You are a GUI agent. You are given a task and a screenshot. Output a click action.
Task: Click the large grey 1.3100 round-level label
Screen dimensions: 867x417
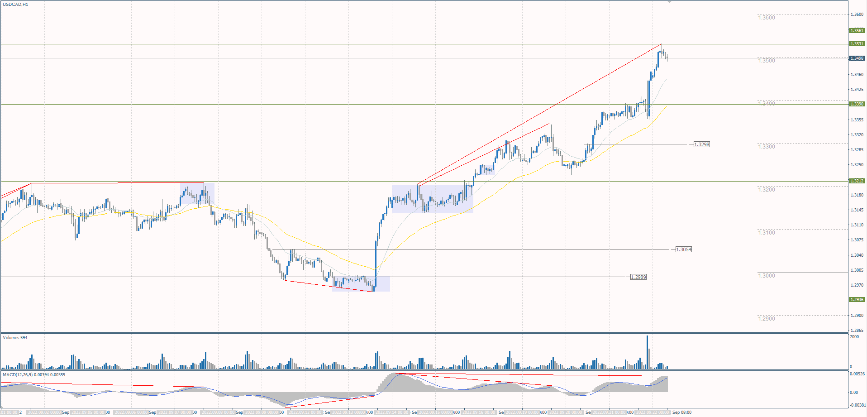pos(767,233)
